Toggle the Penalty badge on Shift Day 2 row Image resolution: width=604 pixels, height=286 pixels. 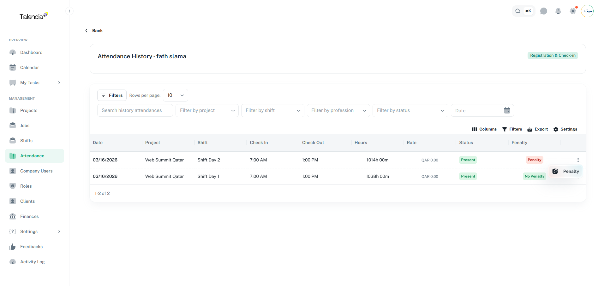coord(534,160)
